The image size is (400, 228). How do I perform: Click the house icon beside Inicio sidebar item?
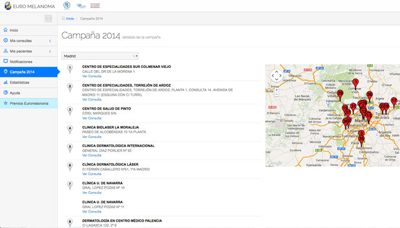(6, 30)
